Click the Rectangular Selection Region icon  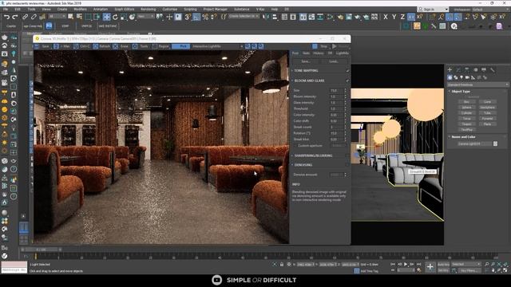coord(89,17)
